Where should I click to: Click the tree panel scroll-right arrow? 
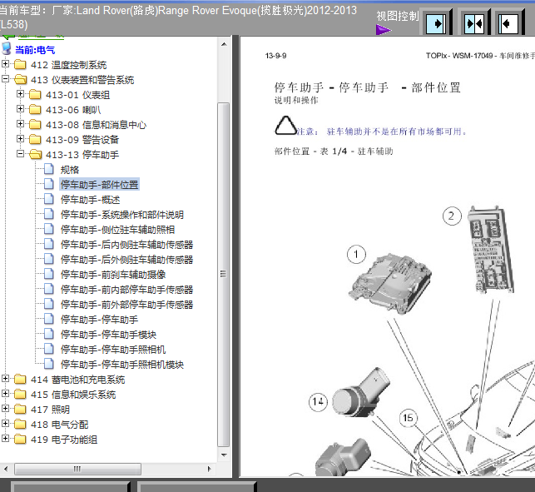210,469
